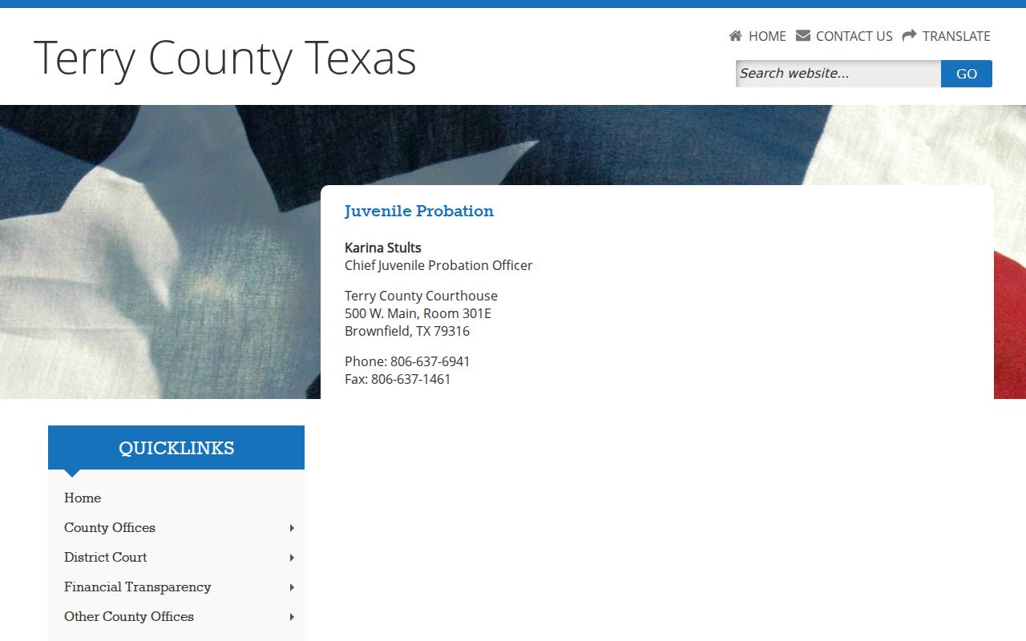The height and width of the screenshot is (641, 1026).
Task: Click the house icon beside HOME
Action: pos(735,36)
